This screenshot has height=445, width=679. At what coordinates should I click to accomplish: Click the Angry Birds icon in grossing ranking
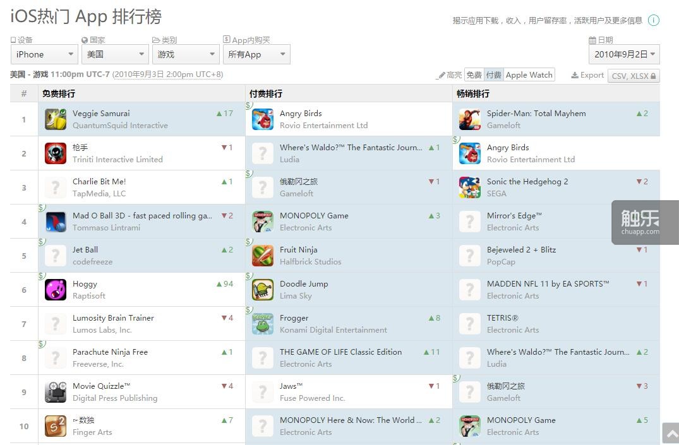pyautogui.click(x=470, y=153)
